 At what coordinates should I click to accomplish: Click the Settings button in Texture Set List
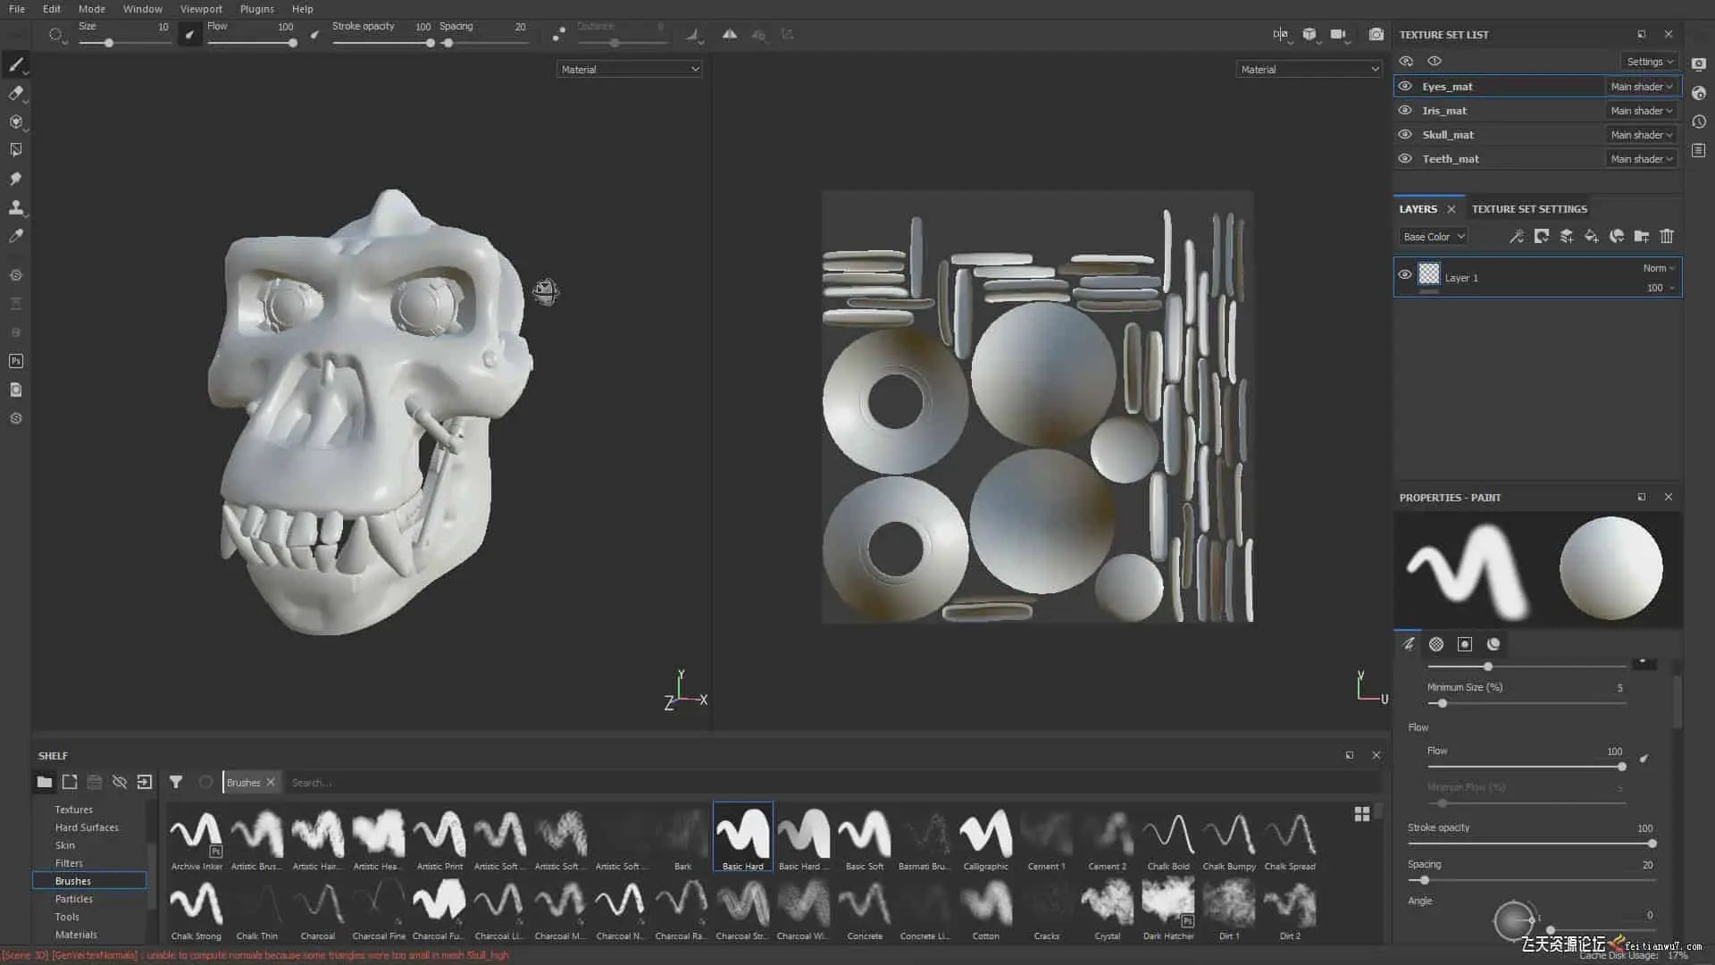click(x=1650, y=62)
